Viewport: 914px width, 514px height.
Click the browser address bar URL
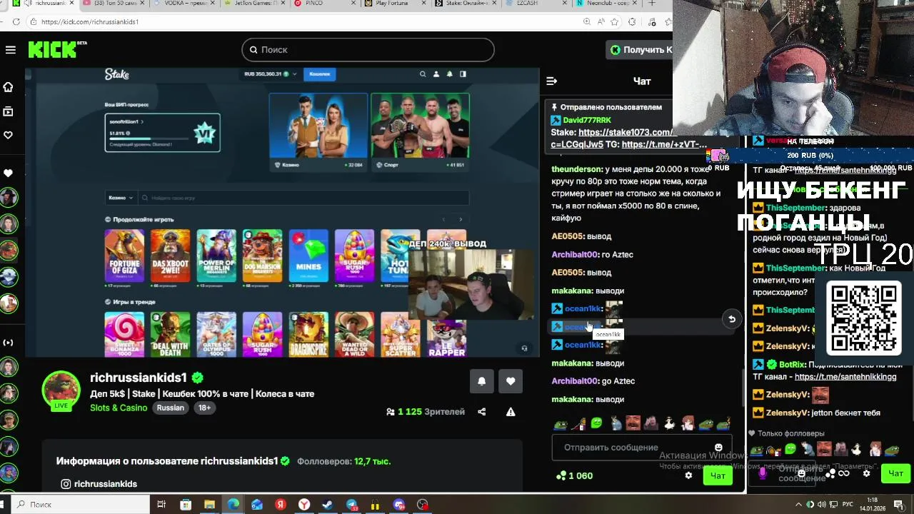pyautogui.click(x=90, y=21)
